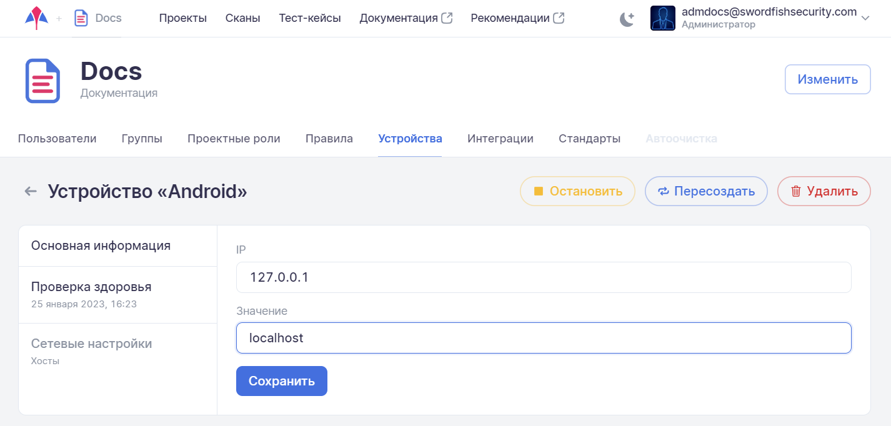Click the large Docs company icon
This screenshot has width=891, height=426.
(42, 81)
